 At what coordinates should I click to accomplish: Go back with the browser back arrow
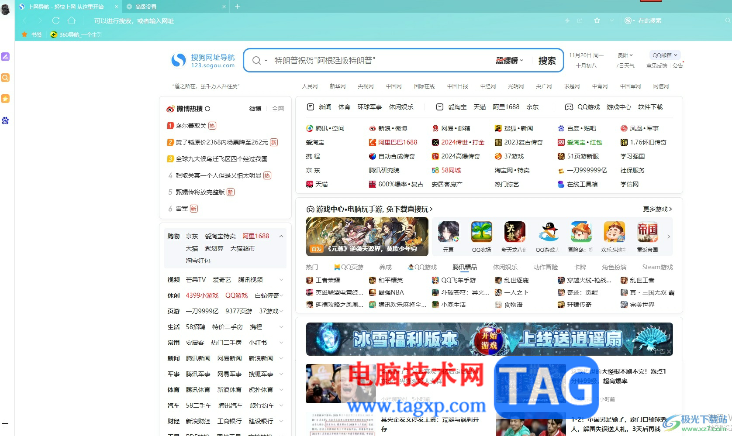click(x=24, y=21)
